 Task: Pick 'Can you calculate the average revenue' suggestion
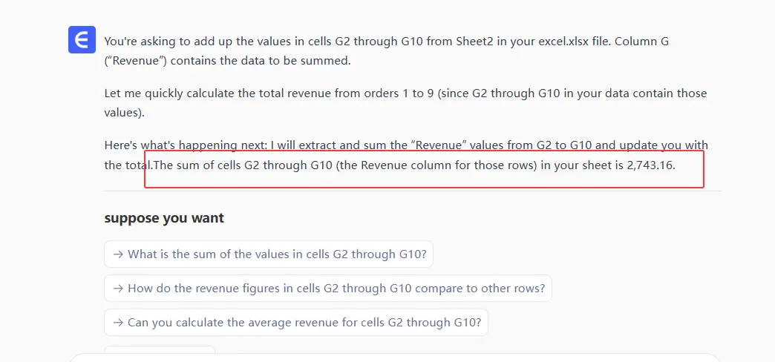(304, 323)
